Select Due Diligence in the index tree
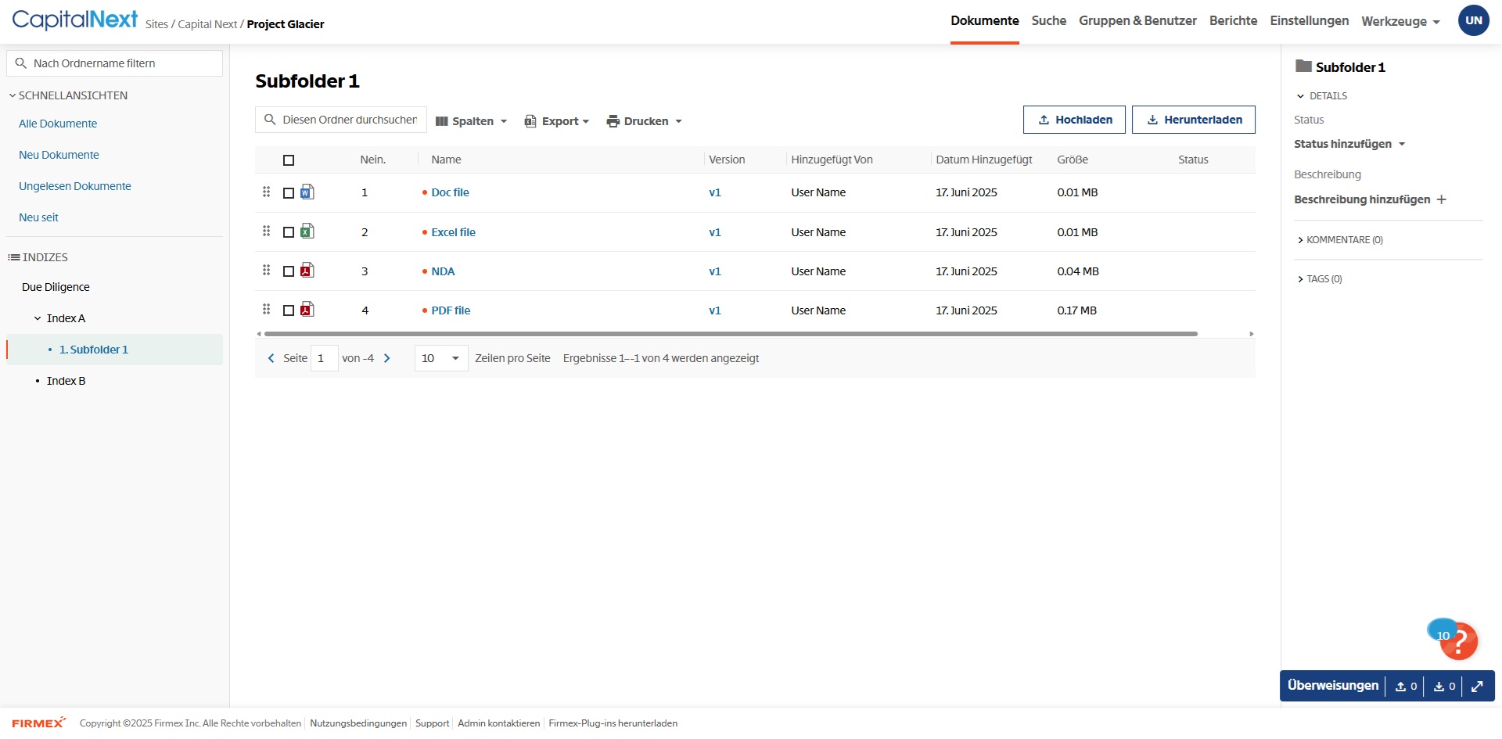1502x739 pixels. (x=56, y=287)
